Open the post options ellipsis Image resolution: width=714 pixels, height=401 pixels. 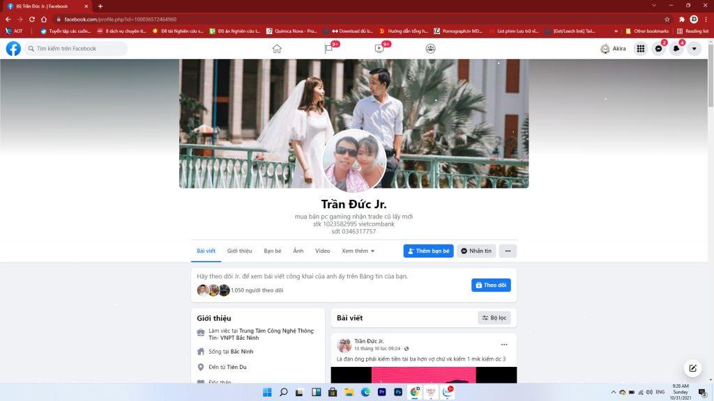pyautogui.click(x=504, y=345)
